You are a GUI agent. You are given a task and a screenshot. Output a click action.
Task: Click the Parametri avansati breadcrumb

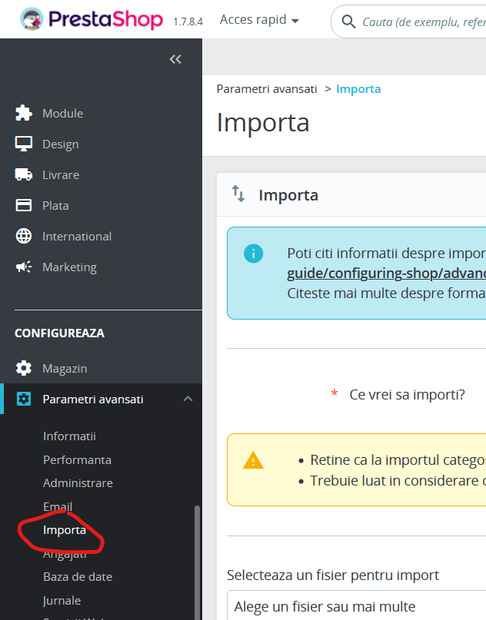267,89
